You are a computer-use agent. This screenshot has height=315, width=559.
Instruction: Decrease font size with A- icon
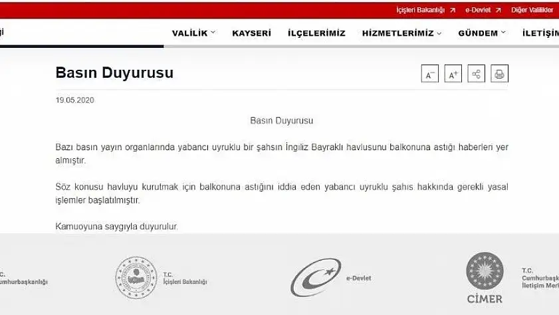(x=430, y=74)
